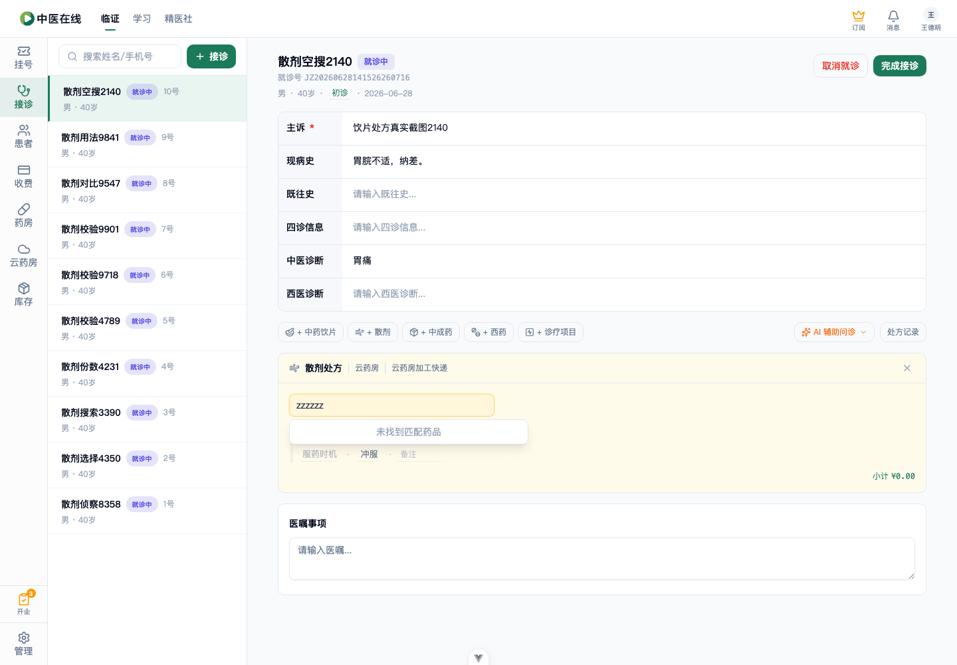The image size is (957, 665).
Task: Expand the AI 辅助问诊 dropdown
Action: (834, 332)
